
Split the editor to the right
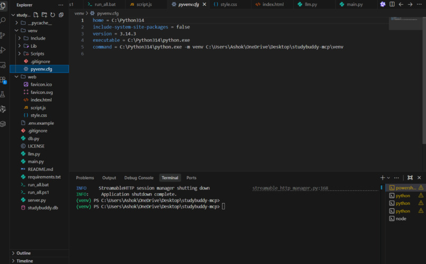pos(392,4)
